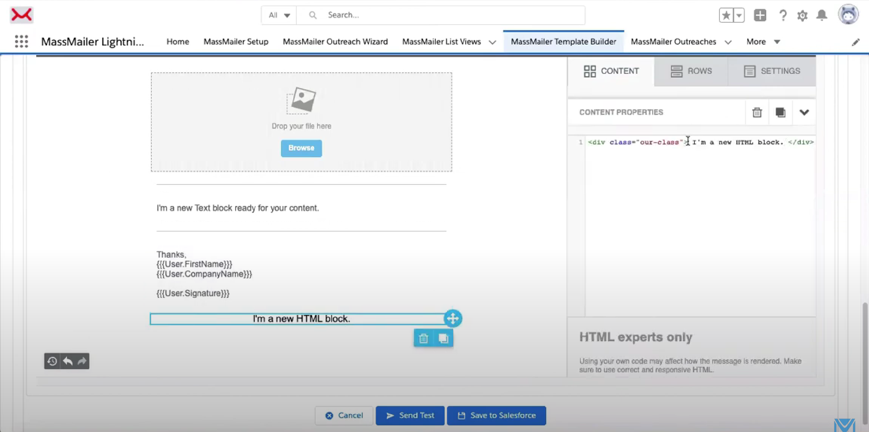The width and height of the screenshot is (869, 432).
Task: Click inside the HTML code editor line
Action: 701,142
